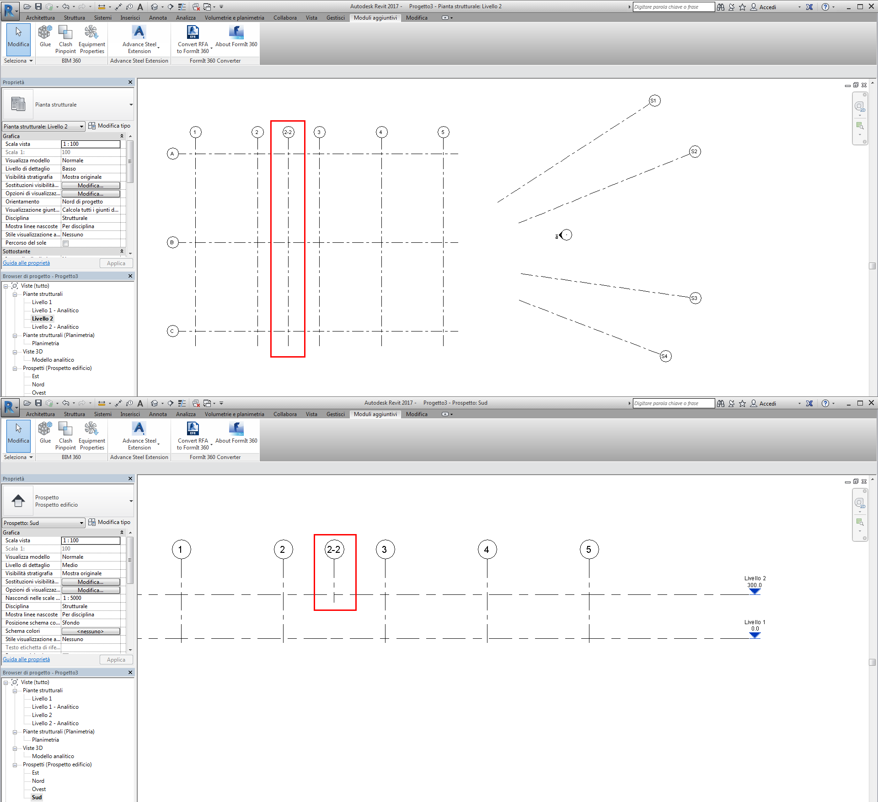Select the Livello 1 - Analitico view in Livello 2 window
Image resolution: width=878 pixels, height=802 pixels.
point(55,310)
